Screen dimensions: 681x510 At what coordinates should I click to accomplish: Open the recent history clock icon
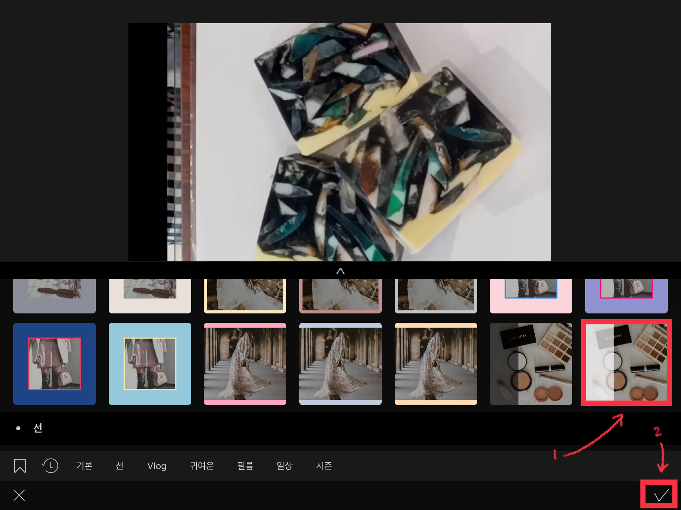pyautogui.click(x=50, y=466)
